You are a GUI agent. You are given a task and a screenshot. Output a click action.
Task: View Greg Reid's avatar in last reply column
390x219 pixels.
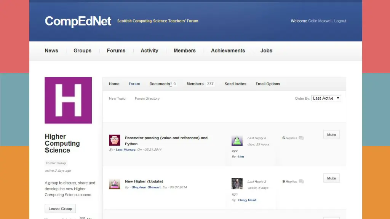237,184
